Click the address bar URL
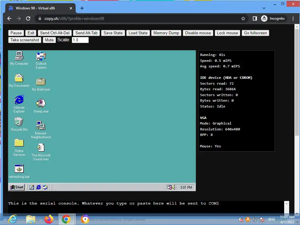Viewport: 300px width, 225px height. pyautogui.click(x=74, y=18)
